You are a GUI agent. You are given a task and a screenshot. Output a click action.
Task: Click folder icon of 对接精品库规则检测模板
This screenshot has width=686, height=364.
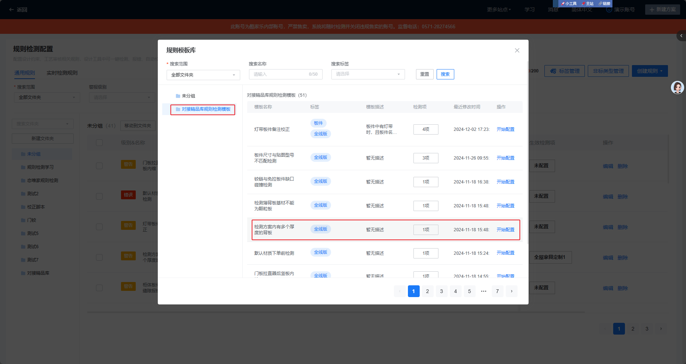coord(178,109)
